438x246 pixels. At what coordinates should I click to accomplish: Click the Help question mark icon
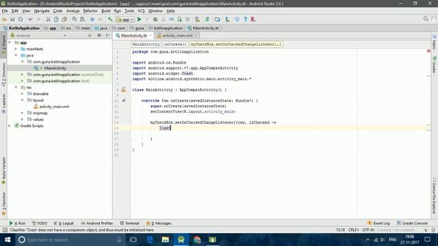point(245,19)
